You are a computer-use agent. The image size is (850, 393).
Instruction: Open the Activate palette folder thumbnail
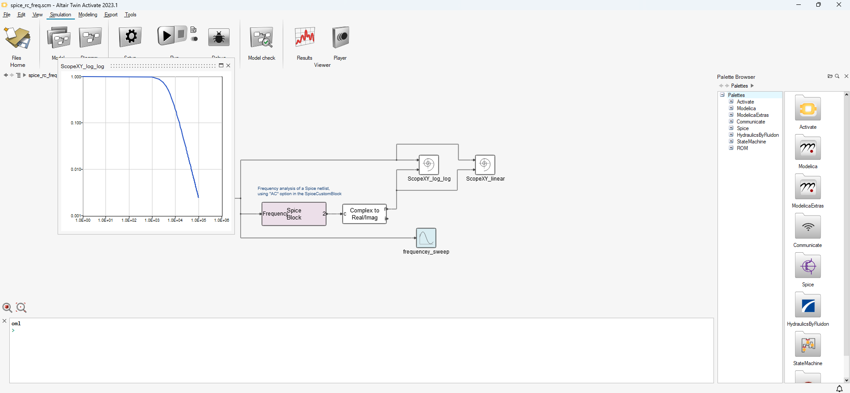tap(808, 108)
